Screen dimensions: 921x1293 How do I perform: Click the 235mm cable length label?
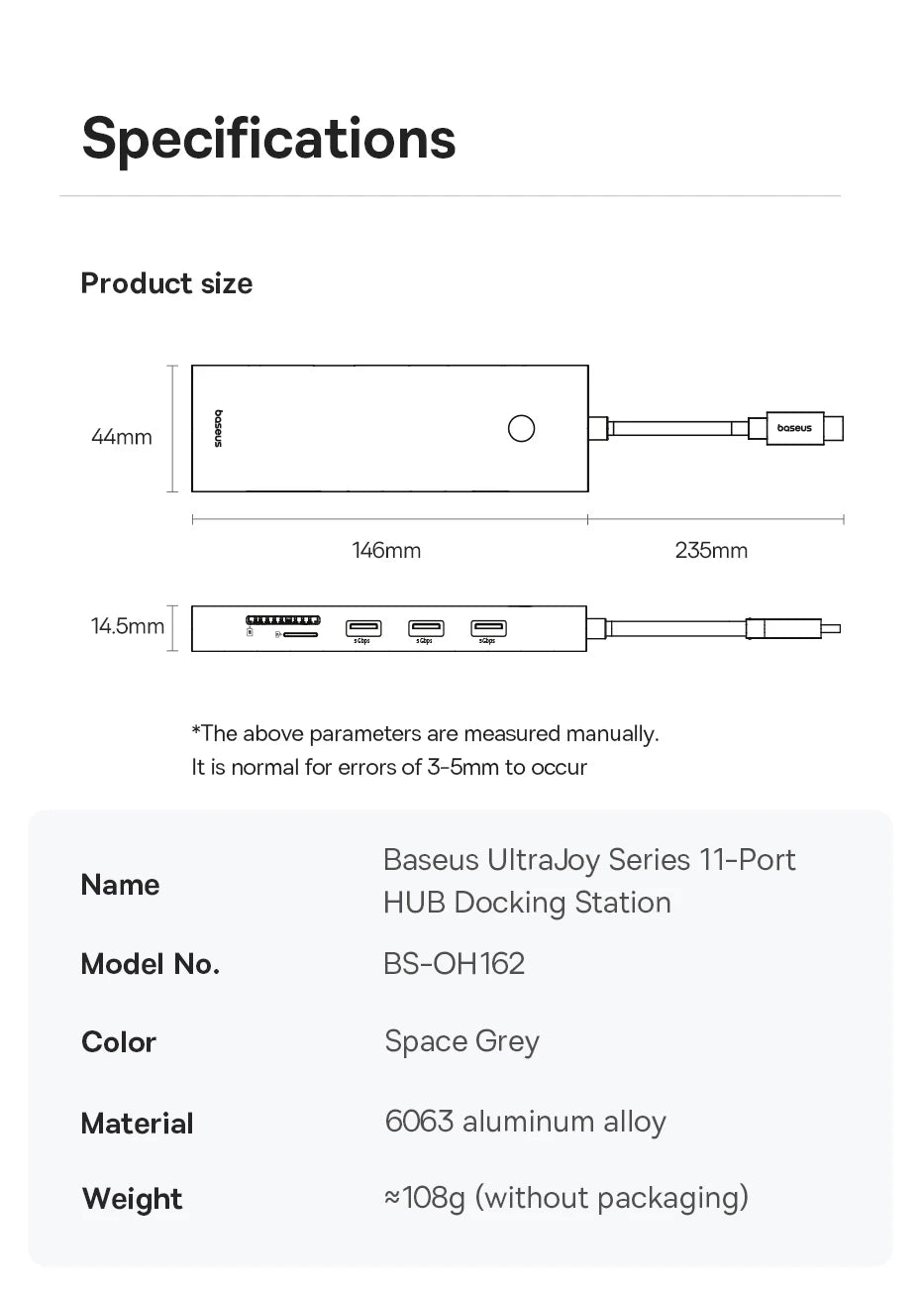point(711,550)
